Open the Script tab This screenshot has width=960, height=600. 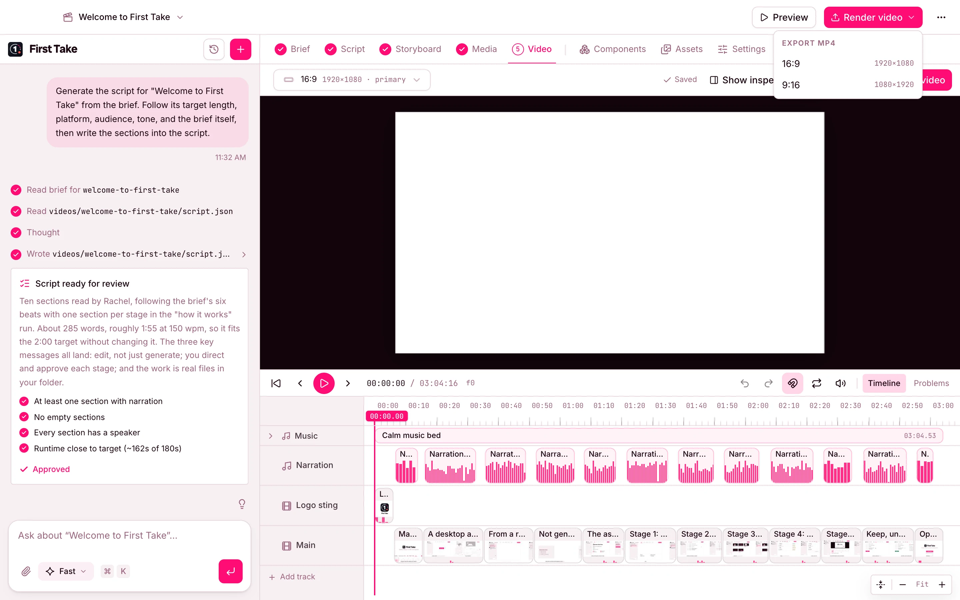[344, 49]
